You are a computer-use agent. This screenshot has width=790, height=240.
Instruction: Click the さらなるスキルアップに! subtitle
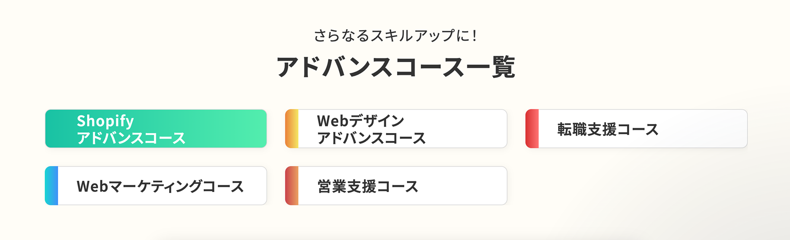395,36
